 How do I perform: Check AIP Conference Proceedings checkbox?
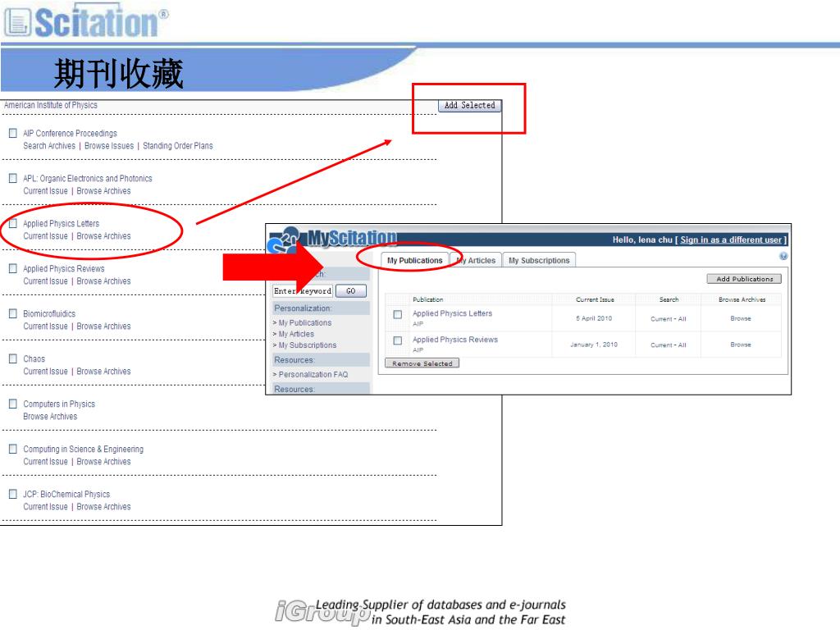13,133
